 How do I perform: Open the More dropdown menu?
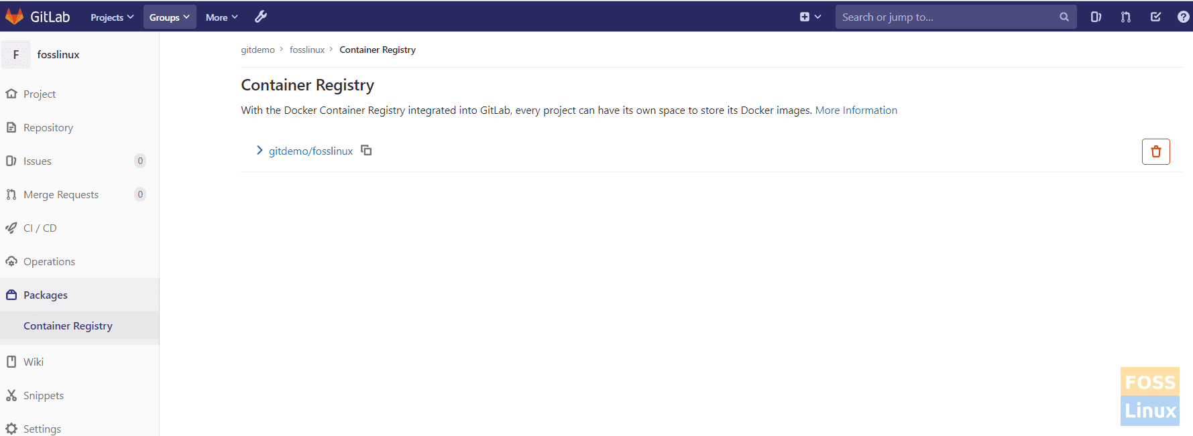(x=222, y=17)
